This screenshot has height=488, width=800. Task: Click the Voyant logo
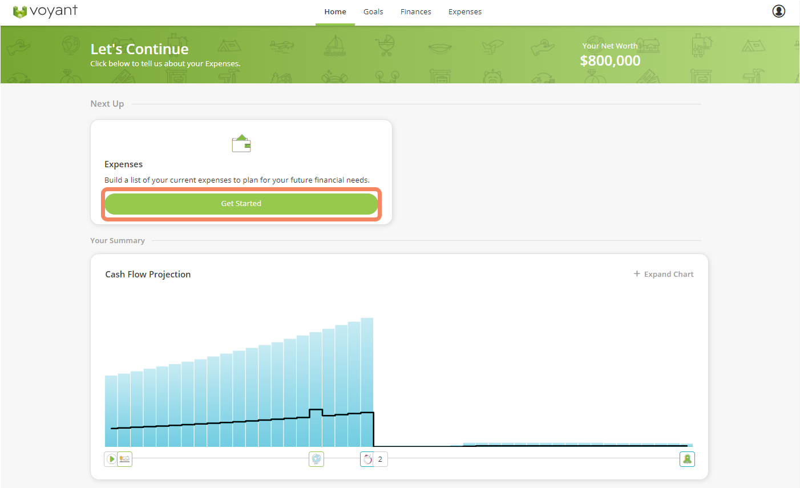tap(45, 11)
